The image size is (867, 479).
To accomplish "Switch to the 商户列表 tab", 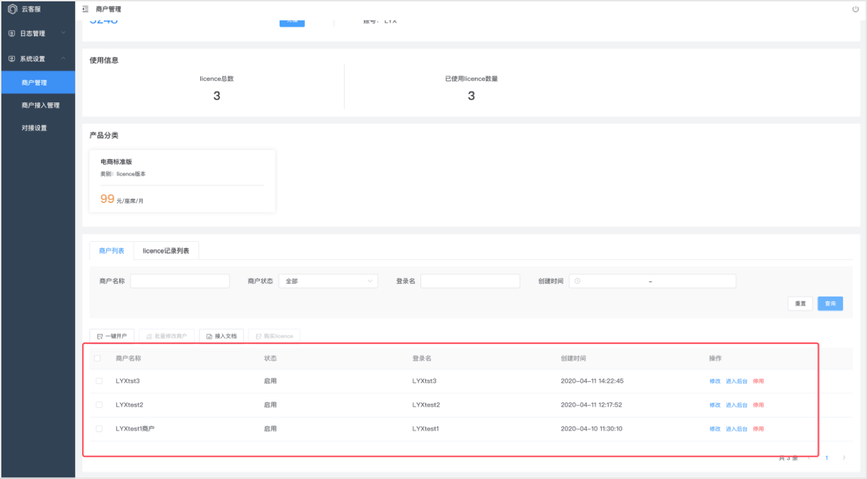I will coord(111,251).
